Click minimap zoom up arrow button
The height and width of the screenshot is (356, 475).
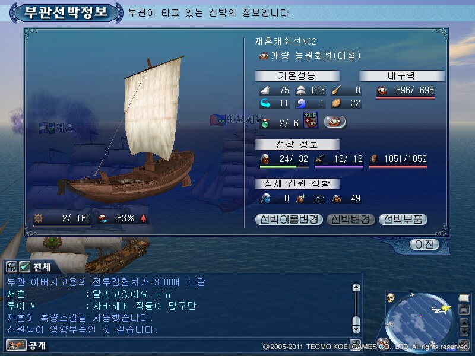pos(464,322)
